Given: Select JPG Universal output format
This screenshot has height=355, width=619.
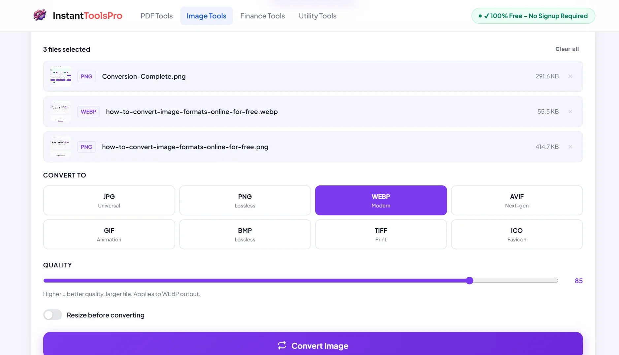Looking at the screenshot, I should tap(109, 200).
